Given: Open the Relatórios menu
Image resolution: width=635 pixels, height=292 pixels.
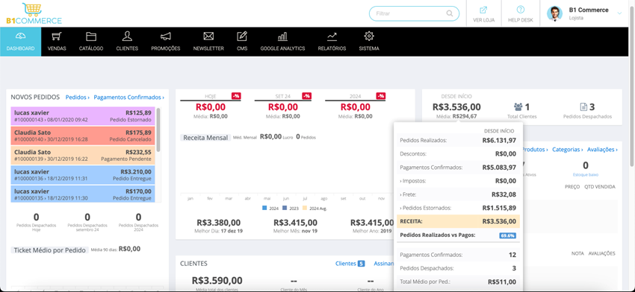Looking at the screenshot, I should (332, 42).
